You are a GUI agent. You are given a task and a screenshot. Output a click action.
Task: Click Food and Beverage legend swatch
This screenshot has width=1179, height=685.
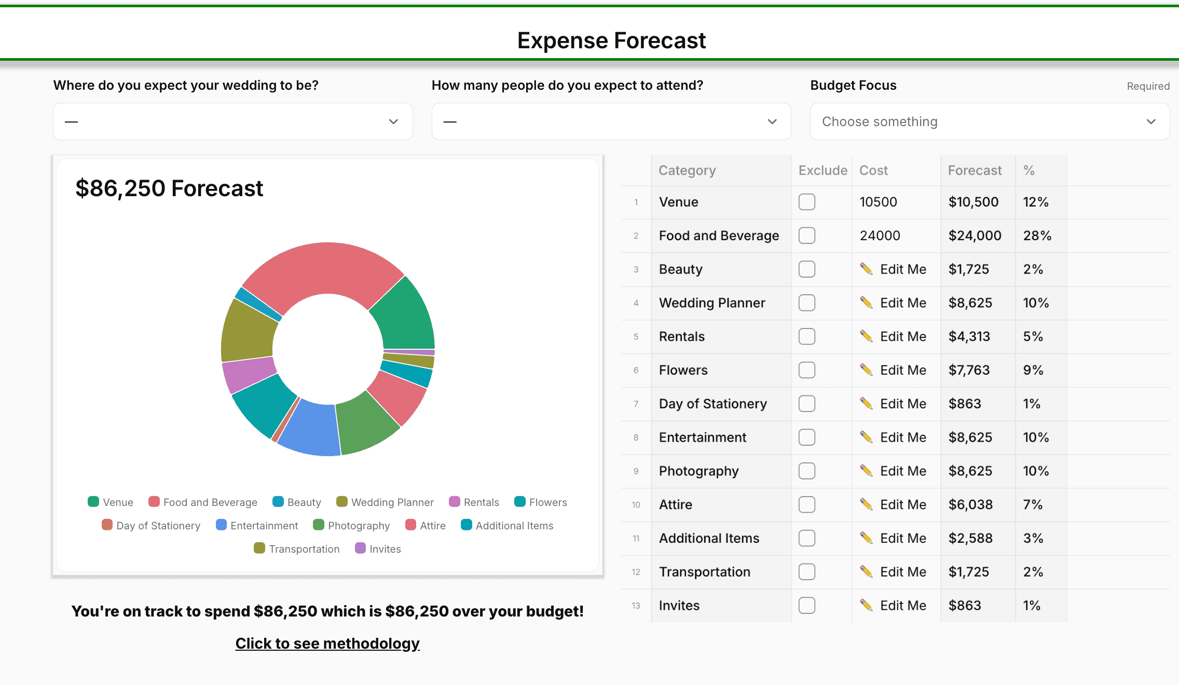coord(154,502)
